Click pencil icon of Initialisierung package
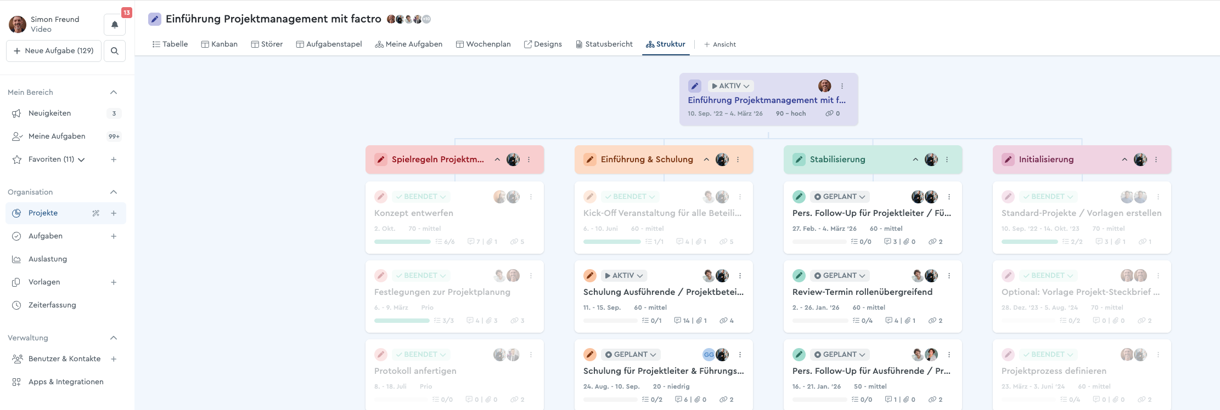The image size is (1220, 410). (x=1008, y=160)
